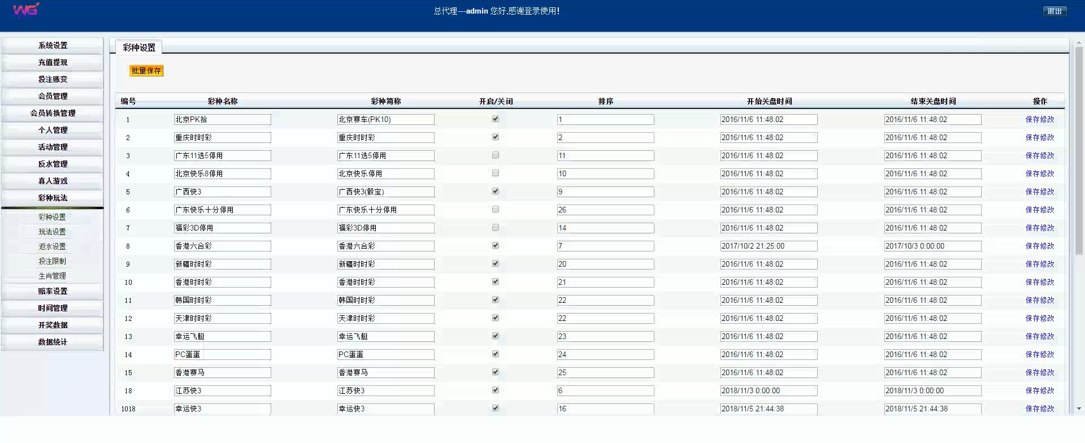
Task: Select the 彩种设置 tab
Action: 139,48
